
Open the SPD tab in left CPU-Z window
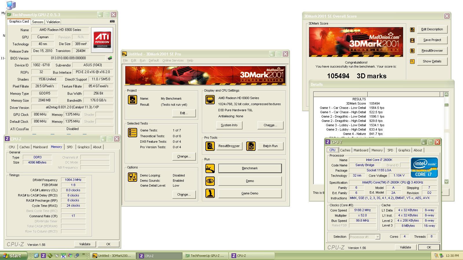[70, 147]
